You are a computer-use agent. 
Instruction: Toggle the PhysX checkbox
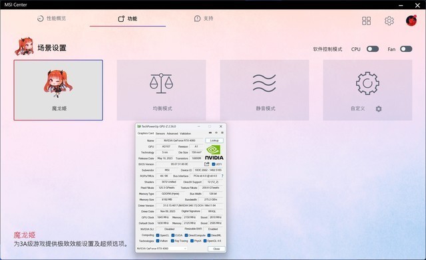pyautogui.click(x=192, y=241)
